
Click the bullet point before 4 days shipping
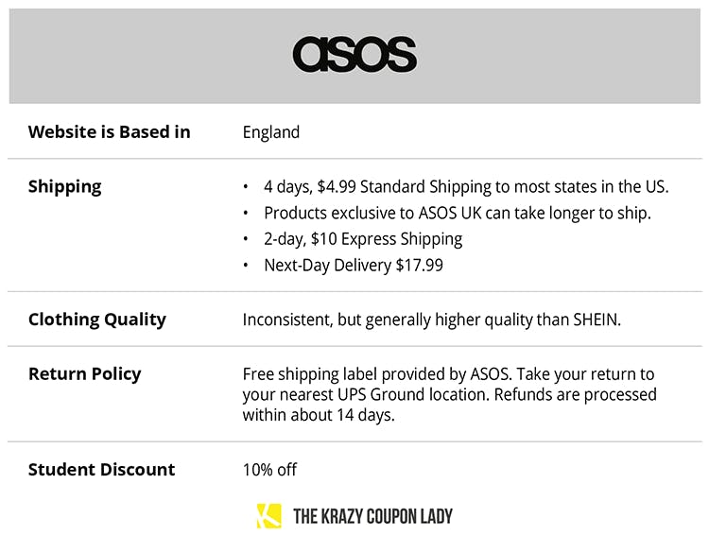[x=247, y=186]
